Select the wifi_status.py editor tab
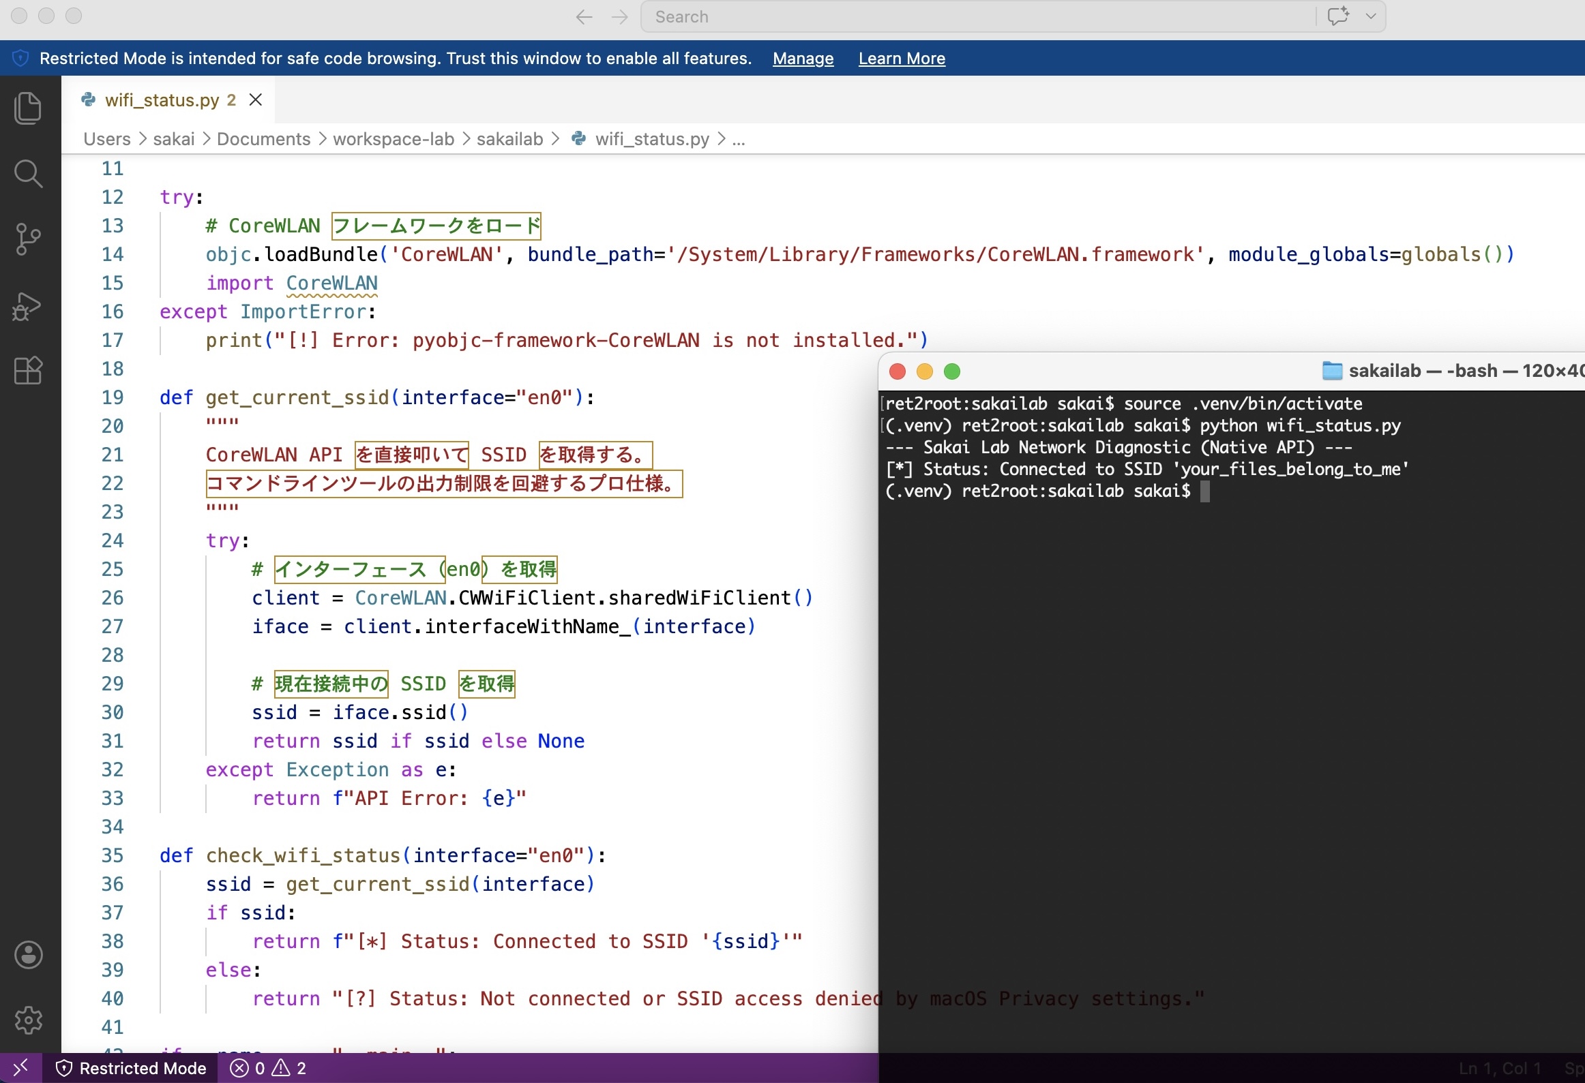The height and width of the screenshot is (1083, 1585). tap(162, 100)
